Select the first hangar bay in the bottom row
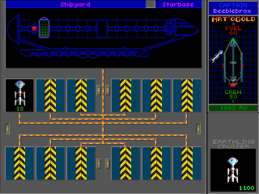The width and height of the screenshot is (259, 194). pos(19,163)
